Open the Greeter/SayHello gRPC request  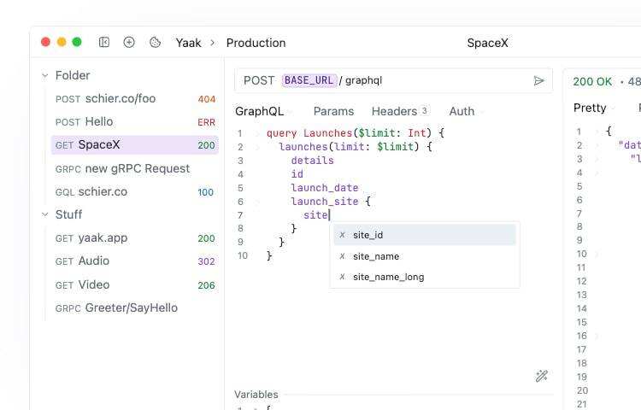coord(130,307)
